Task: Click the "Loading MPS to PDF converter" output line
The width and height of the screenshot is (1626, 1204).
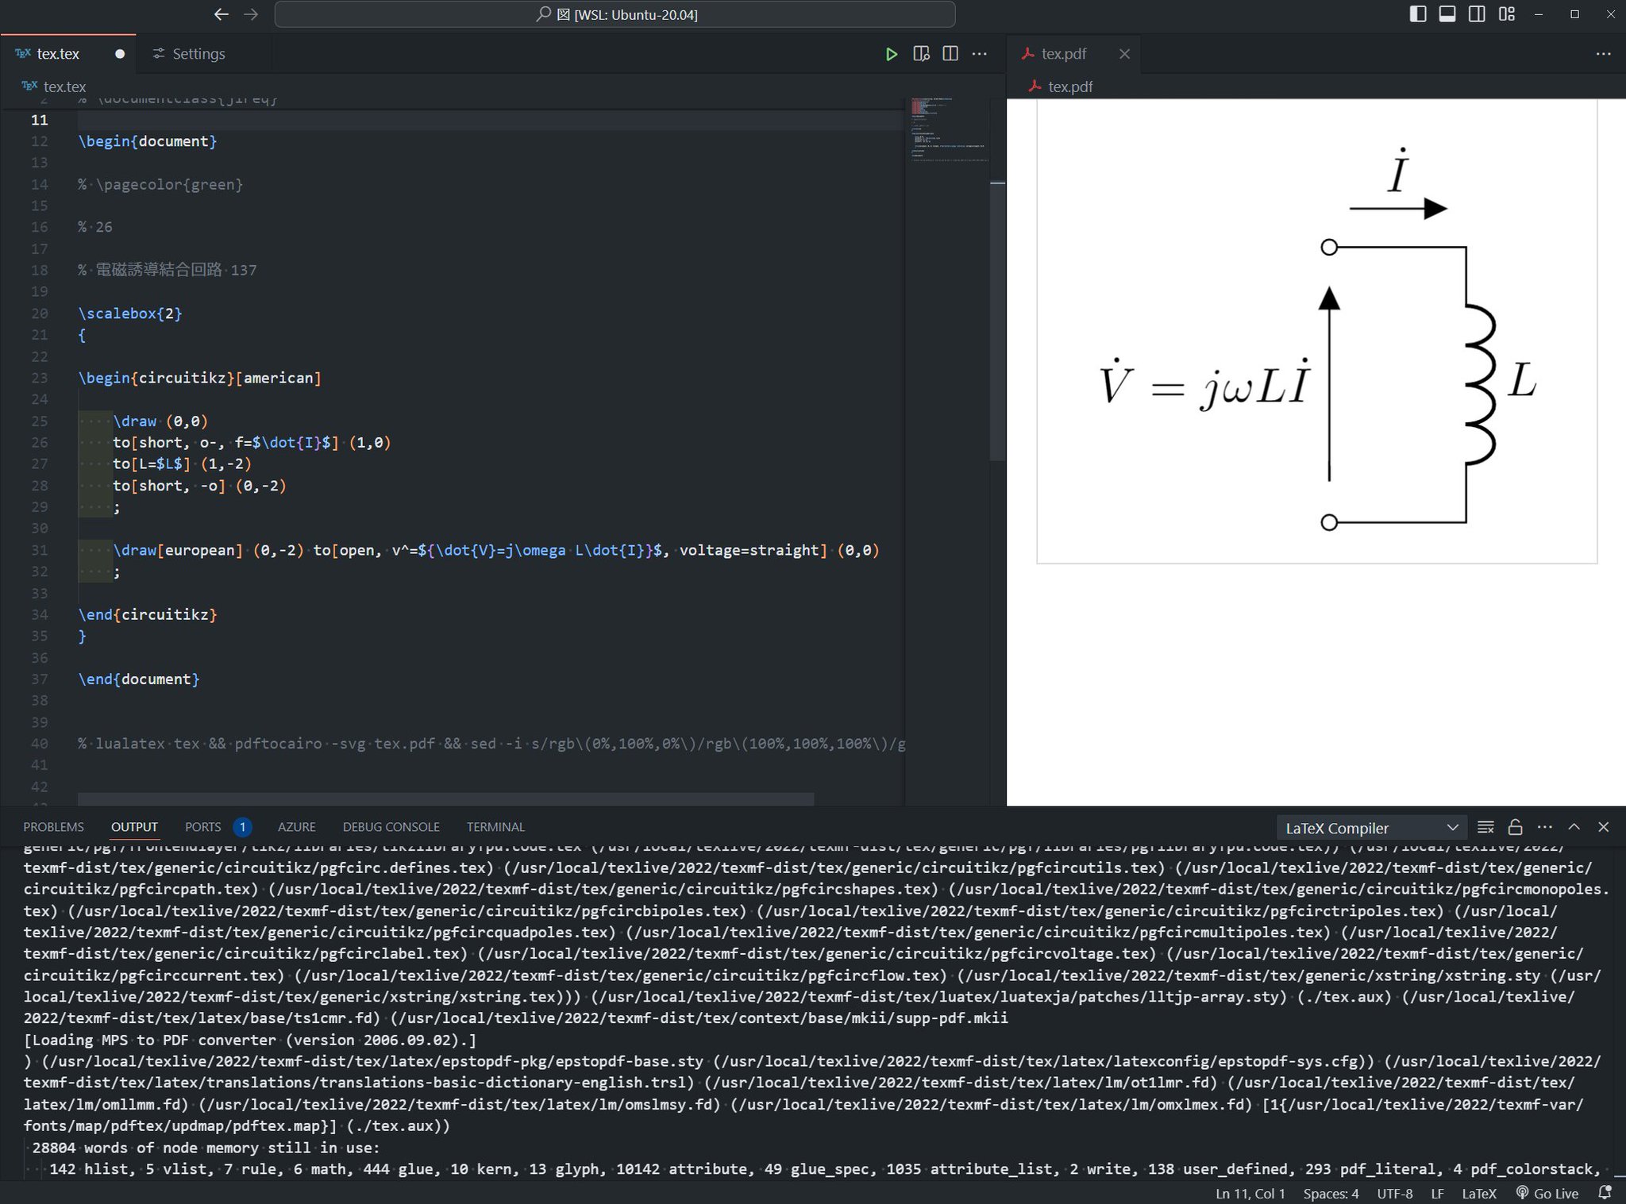Action: click(x=250, y=1040)
